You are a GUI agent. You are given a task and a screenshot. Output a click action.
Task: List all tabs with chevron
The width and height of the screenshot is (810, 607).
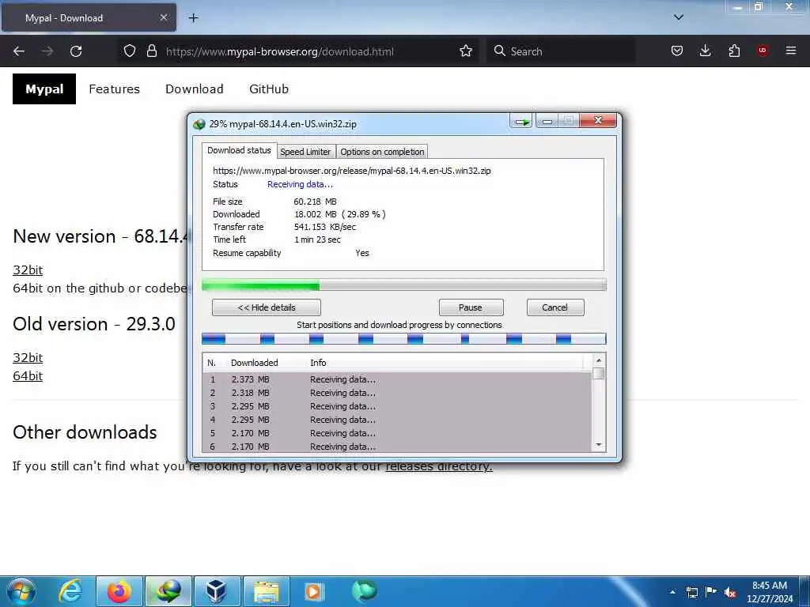[679, 17]
